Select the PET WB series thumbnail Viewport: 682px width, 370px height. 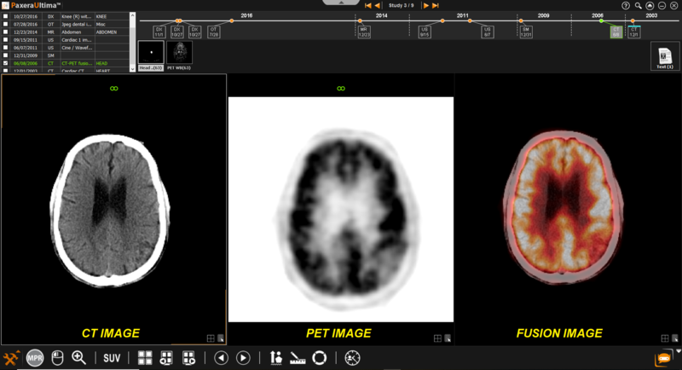point(180,53)
